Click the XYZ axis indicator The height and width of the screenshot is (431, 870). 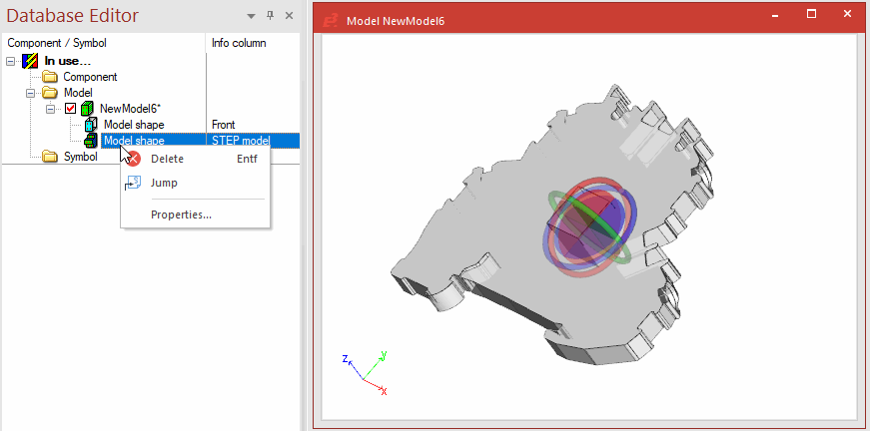(x=364, y=373)
